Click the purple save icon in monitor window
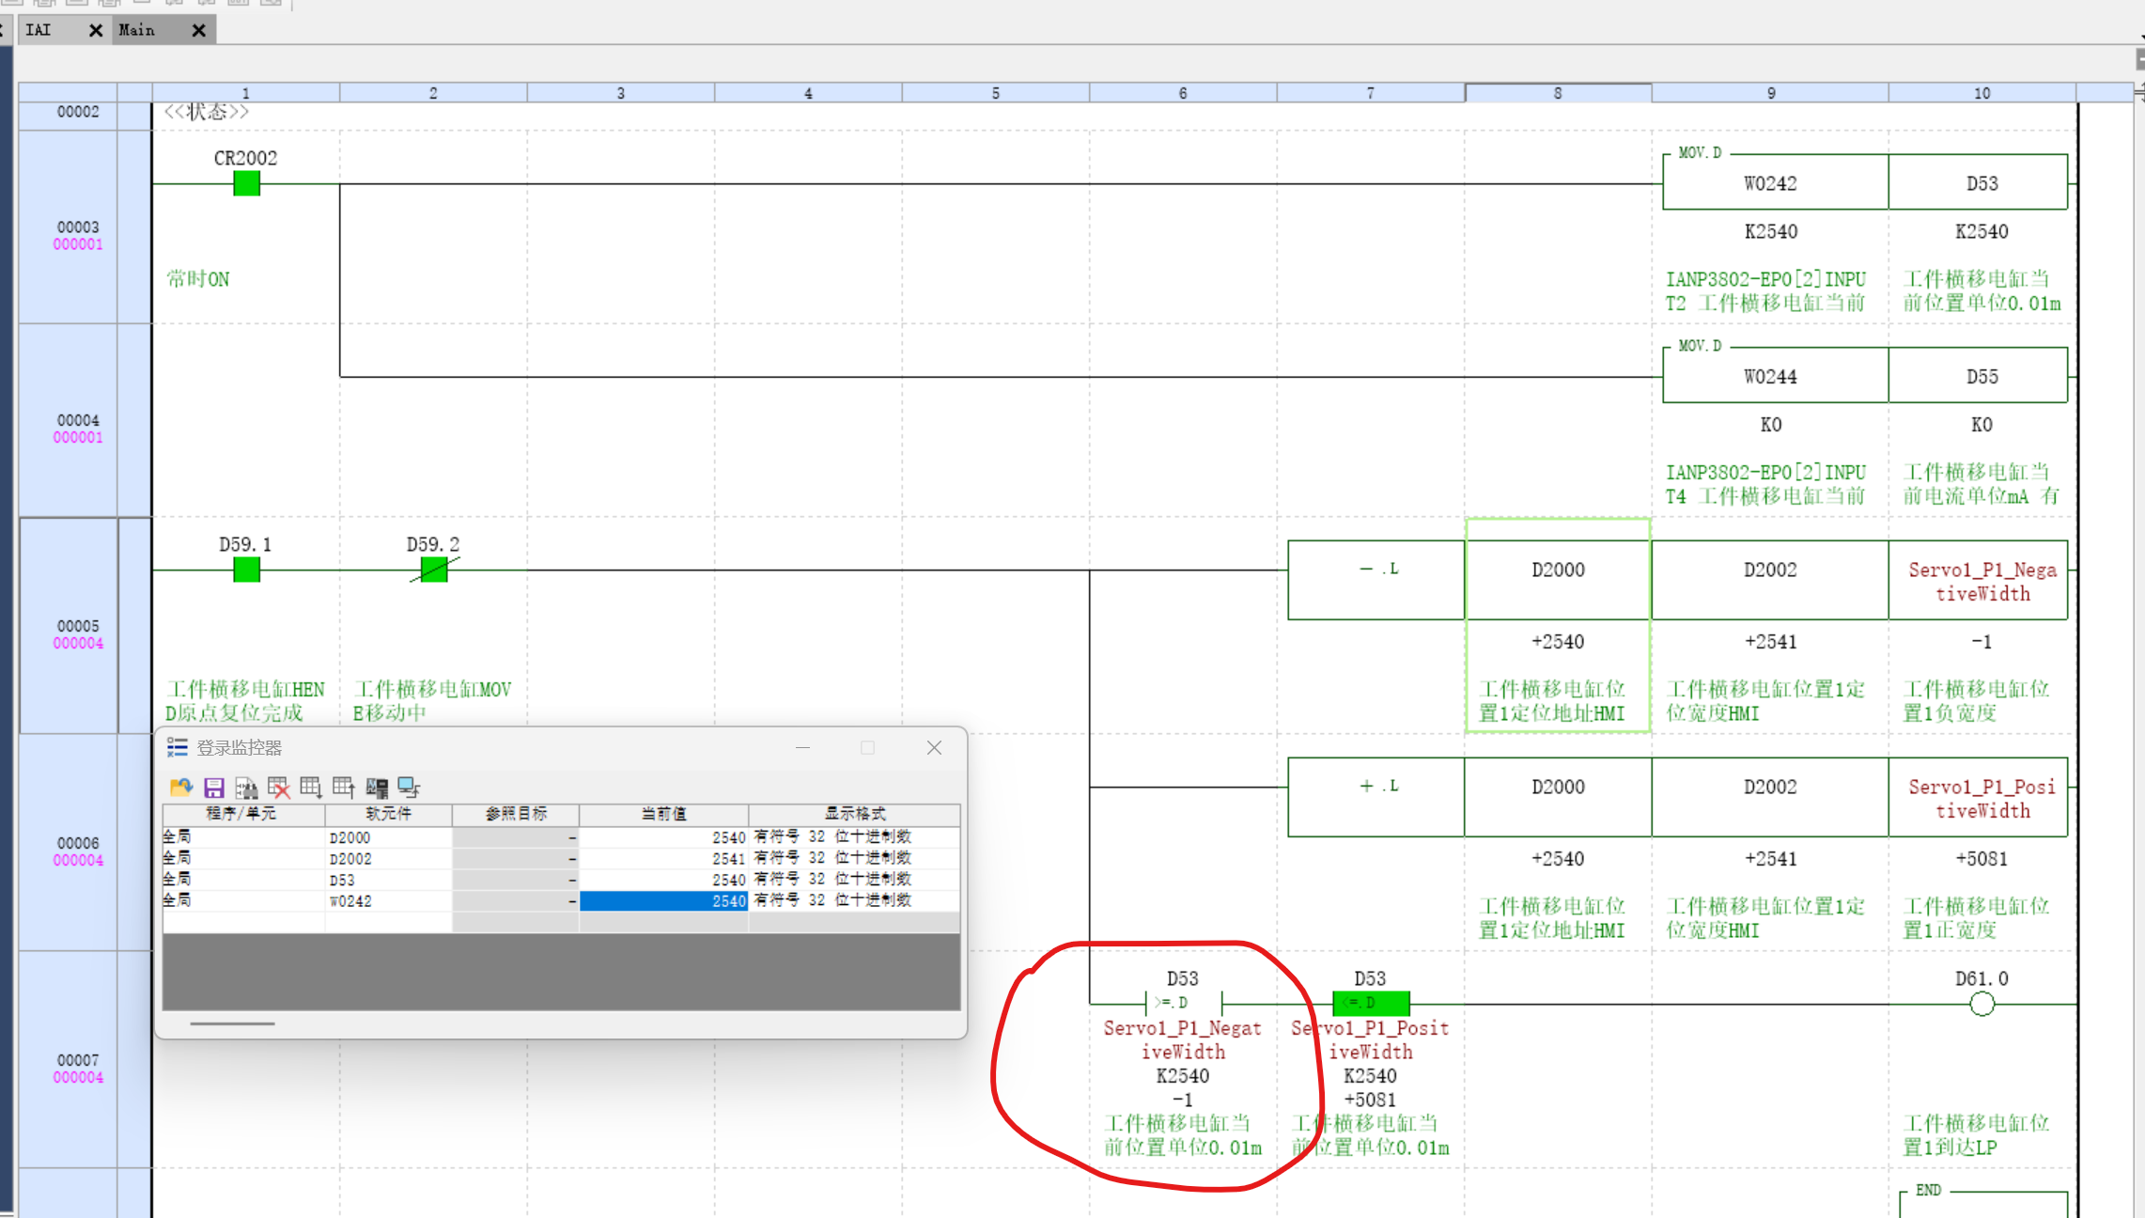The image size is (2145, 1218). click(x=214, y=788)
